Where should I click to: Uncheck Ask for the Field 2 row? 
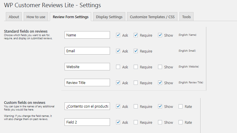click(118, 122)
